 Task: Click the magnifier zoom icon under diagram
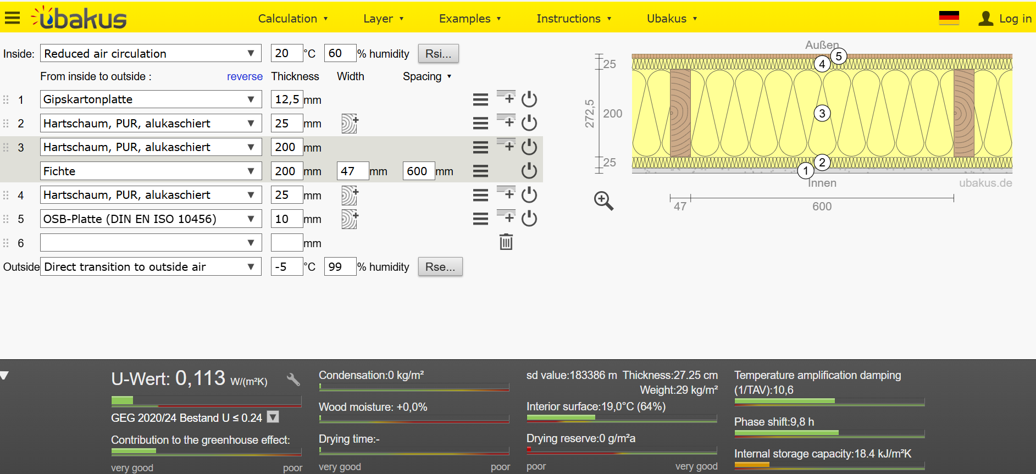click(603, 201)
